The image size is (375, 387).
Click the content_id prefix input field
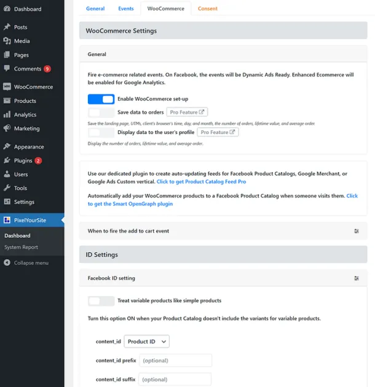(x=175, y=361)
